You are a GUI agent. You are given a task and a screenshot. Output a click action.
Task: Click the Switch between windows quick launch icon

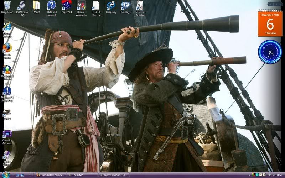click(x=22, y=175)
